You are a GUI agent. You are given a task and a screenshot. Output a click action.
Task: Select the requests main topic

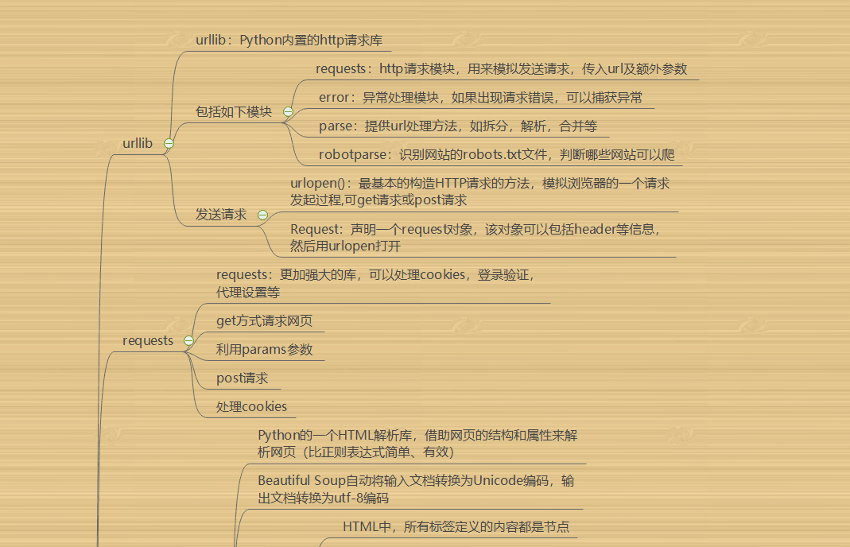[148, 340]
